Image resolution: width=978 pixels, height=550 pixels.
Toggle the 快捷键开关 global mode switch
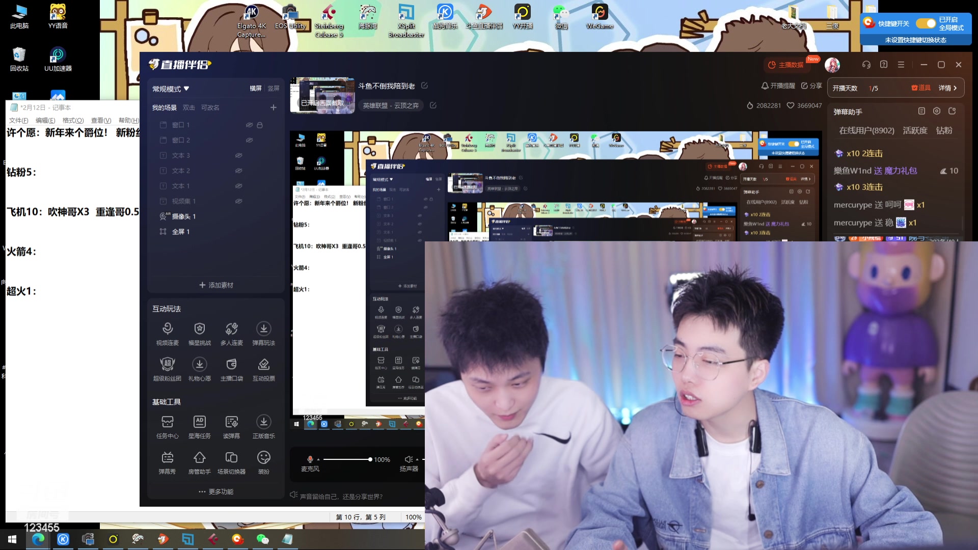(x=926, y=23)
